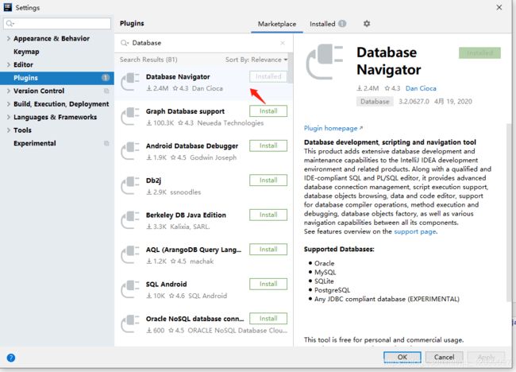Select Experimental in settings tree
This screenshot has width=516, height=372.
click(x=35, y=143)
